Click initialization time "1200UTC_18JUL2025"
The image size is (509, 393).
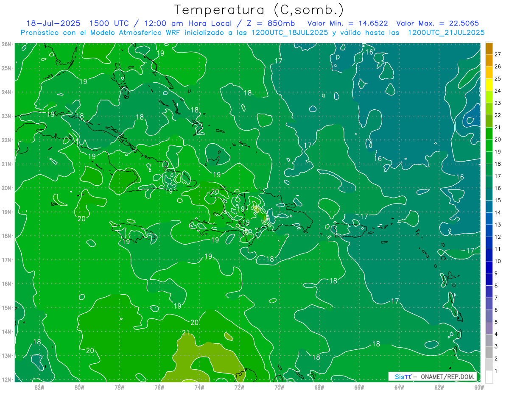coord(291,32)
